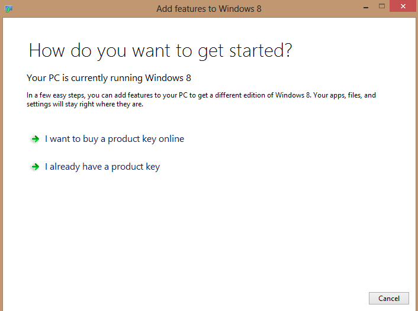The height and width of the screenshot is (311, 418).
Task: Click the title bar text Add features to Windows 8
Action: [x=209, y=9]
